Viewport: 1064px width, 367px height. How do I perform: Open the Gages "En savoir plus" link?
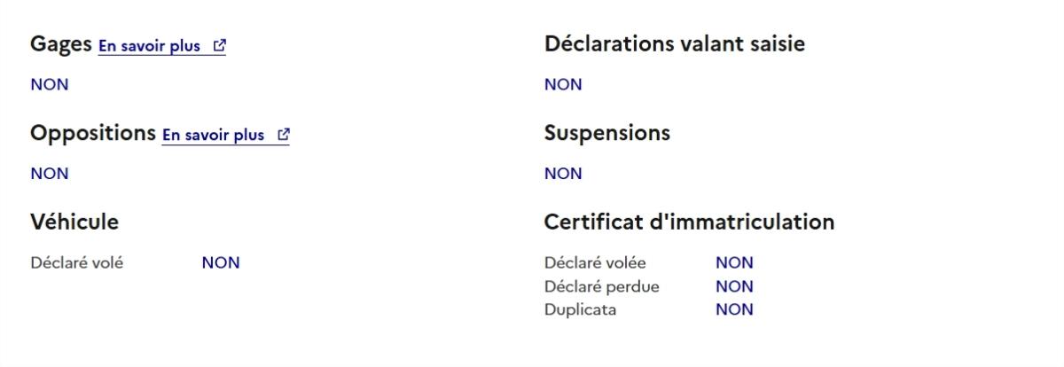click(x=150, y=46)
